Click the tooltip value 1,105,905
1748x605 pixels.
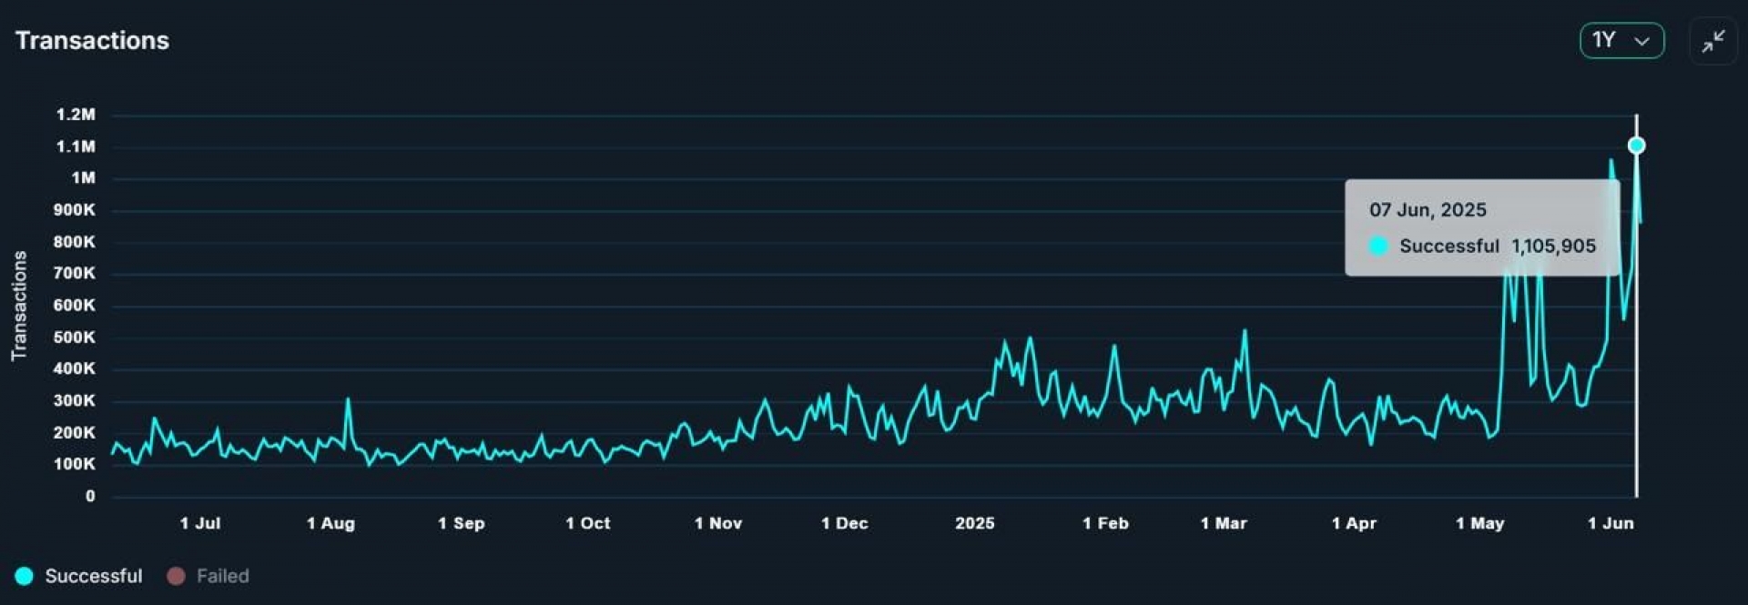[x=1553, y=246]
